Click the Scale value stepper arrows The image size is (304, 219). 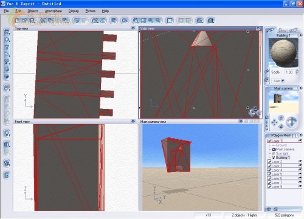[x=297, y=72]
